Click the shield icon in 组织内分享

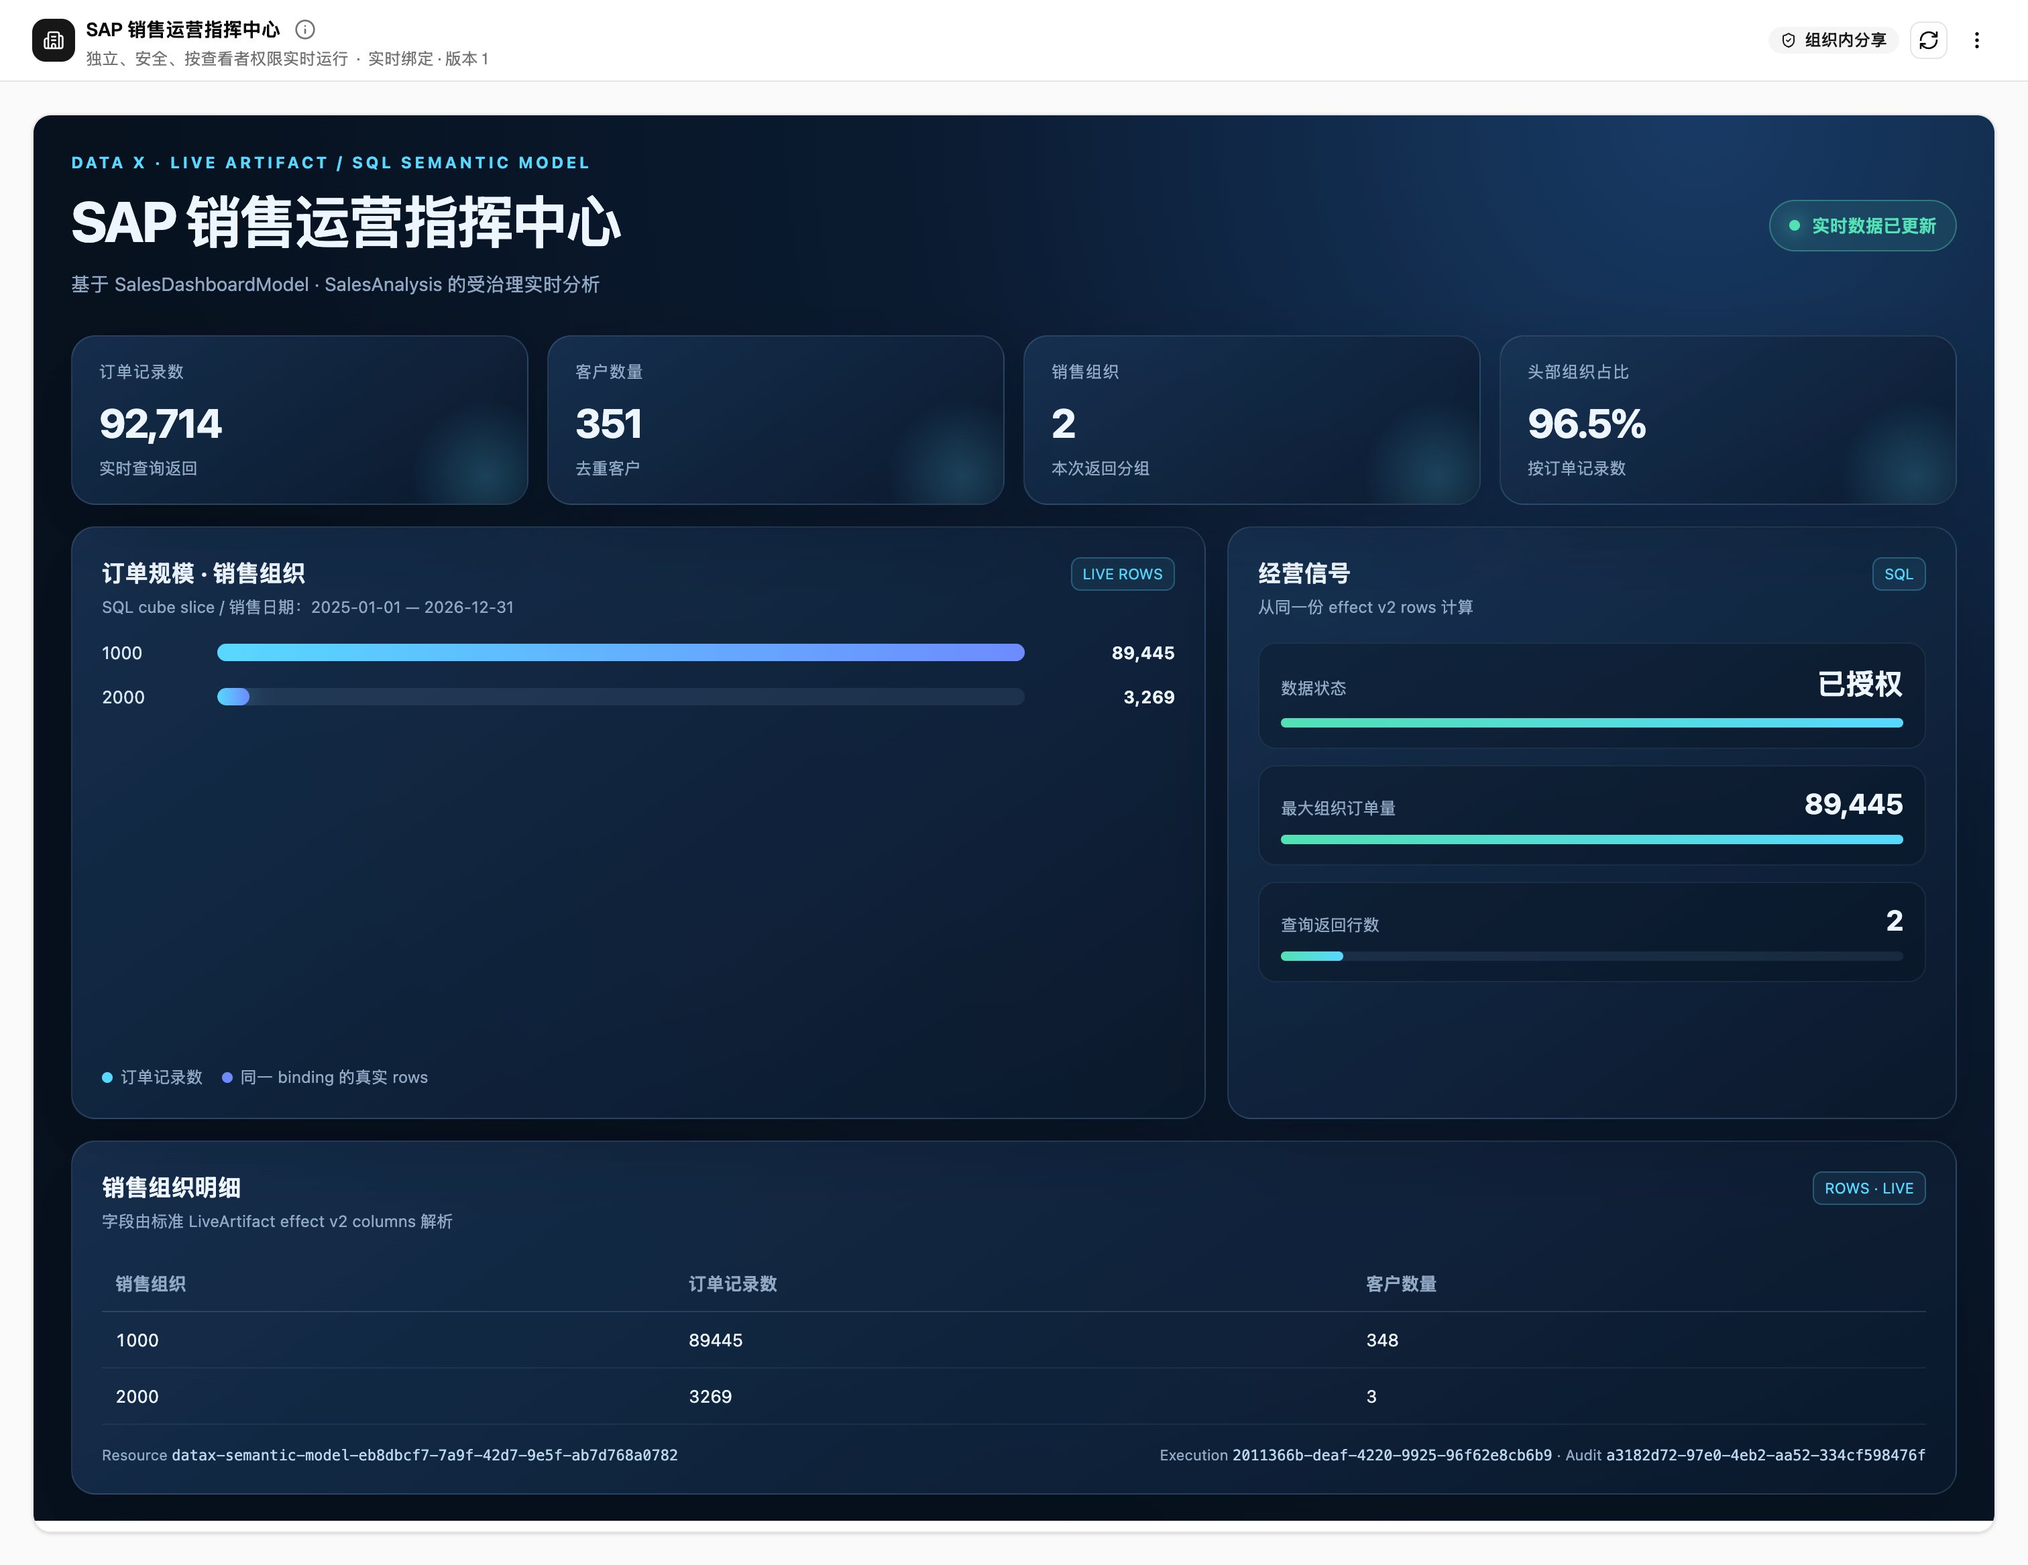1789,40
